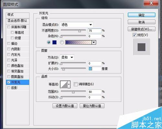Click the 抖动 value field
Viewport: 162px width, 129px height.
click(x=95, y=97)
